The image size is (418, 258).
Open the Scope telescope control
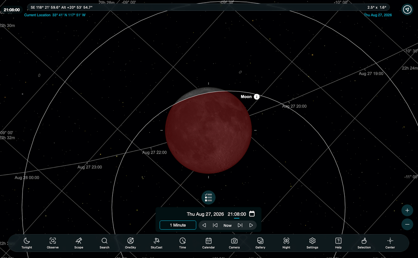(79, 243)
